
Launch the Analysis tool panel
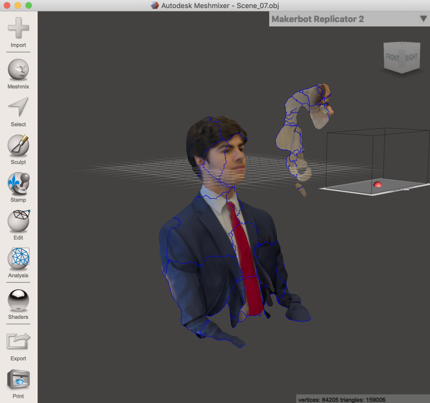18,258
